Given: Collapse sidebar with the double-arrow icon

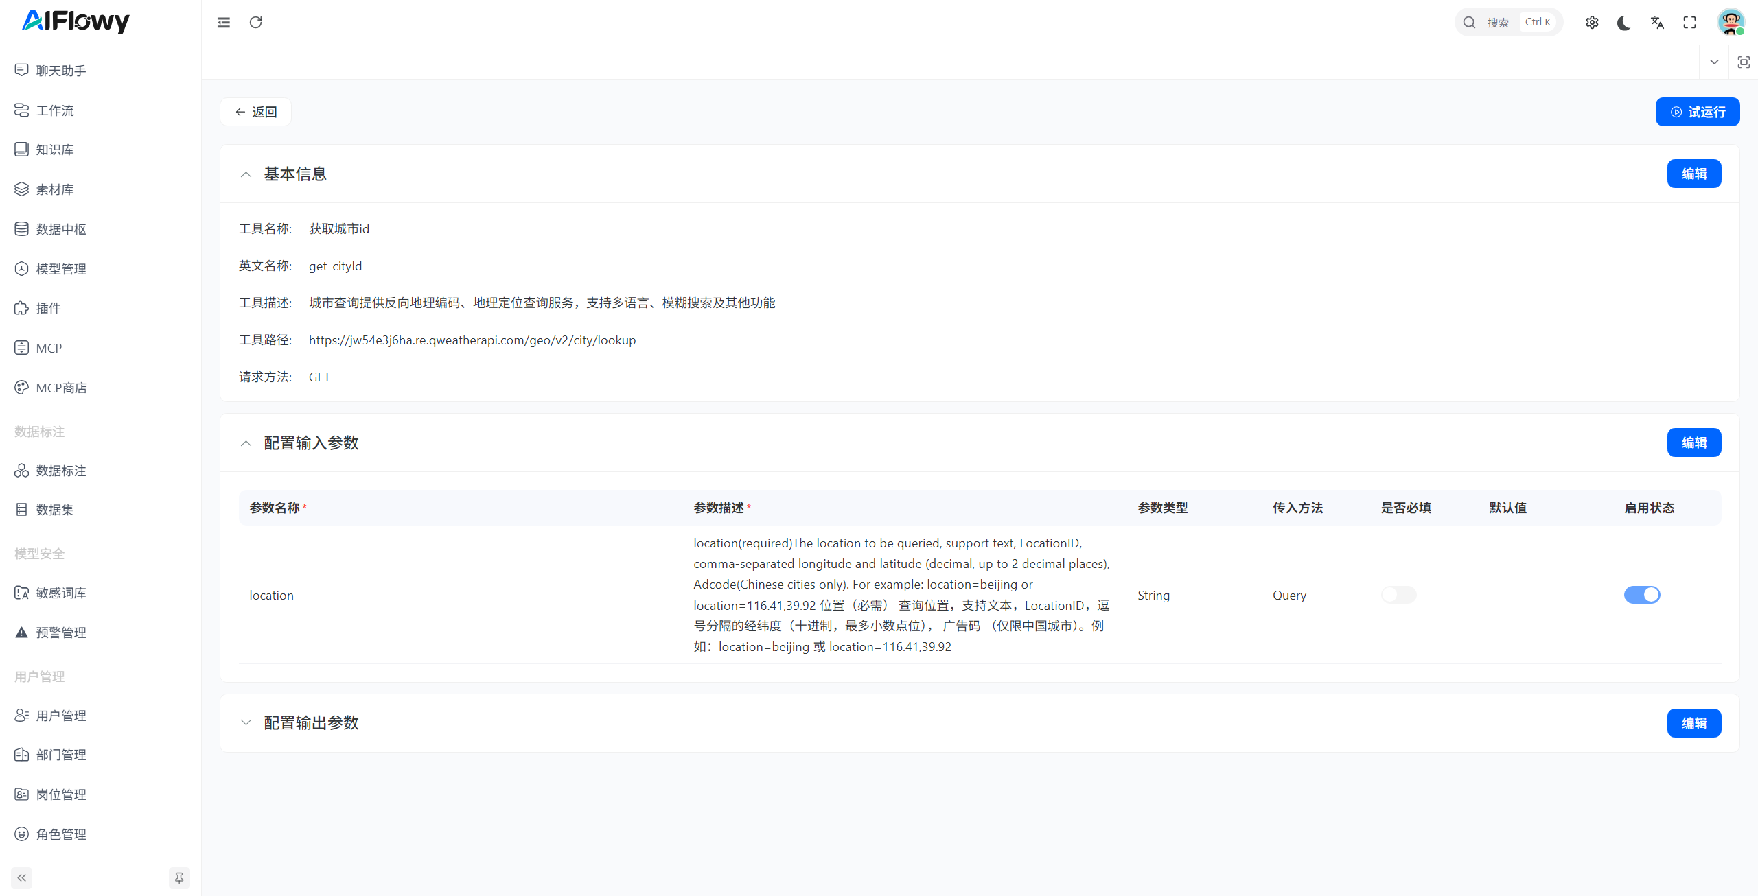Looking at the screenshot, I should pos(21,877).
